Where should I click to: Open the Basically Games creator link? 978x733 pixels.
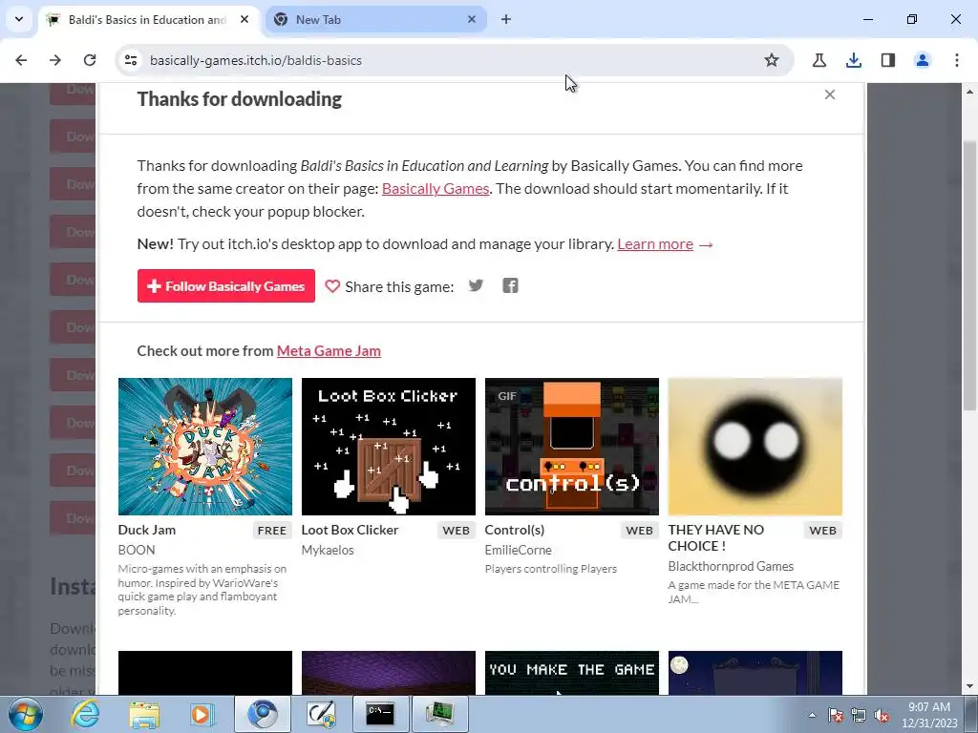coord(436,189)
